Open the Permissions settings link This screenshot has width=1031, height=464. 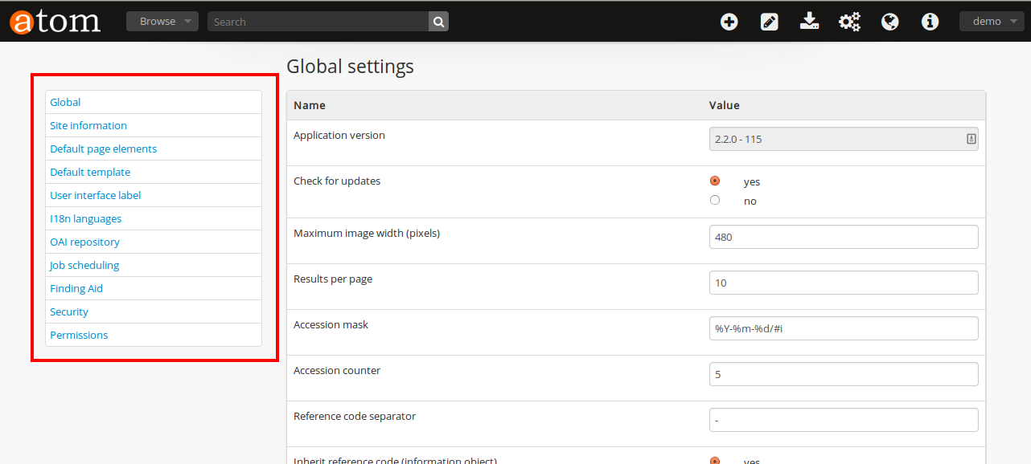tap(79, 335)
